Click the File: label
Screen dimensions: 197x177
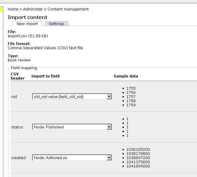(x=12, y=32)
